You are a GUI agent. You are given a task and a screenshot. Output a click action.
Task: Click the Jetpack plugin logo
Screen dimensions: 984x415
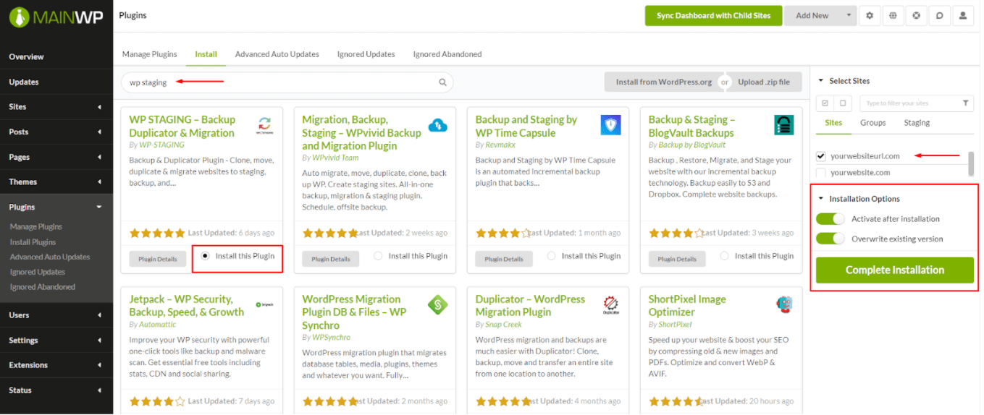coord(264,305)
